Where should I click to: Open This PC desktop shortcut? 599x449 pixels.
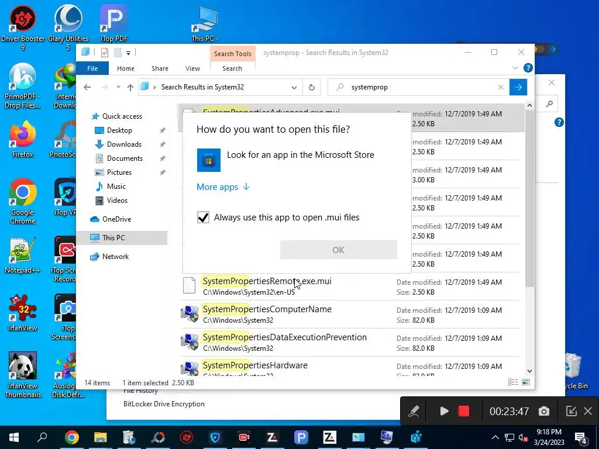click(x=205, y=23)
